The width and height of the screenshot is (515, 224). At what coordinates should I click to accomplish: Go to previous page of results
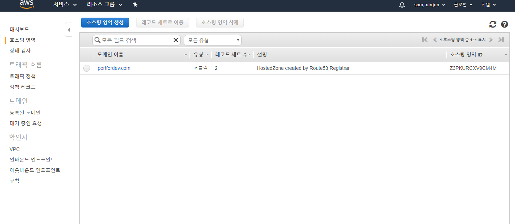[x=435, y=40]
